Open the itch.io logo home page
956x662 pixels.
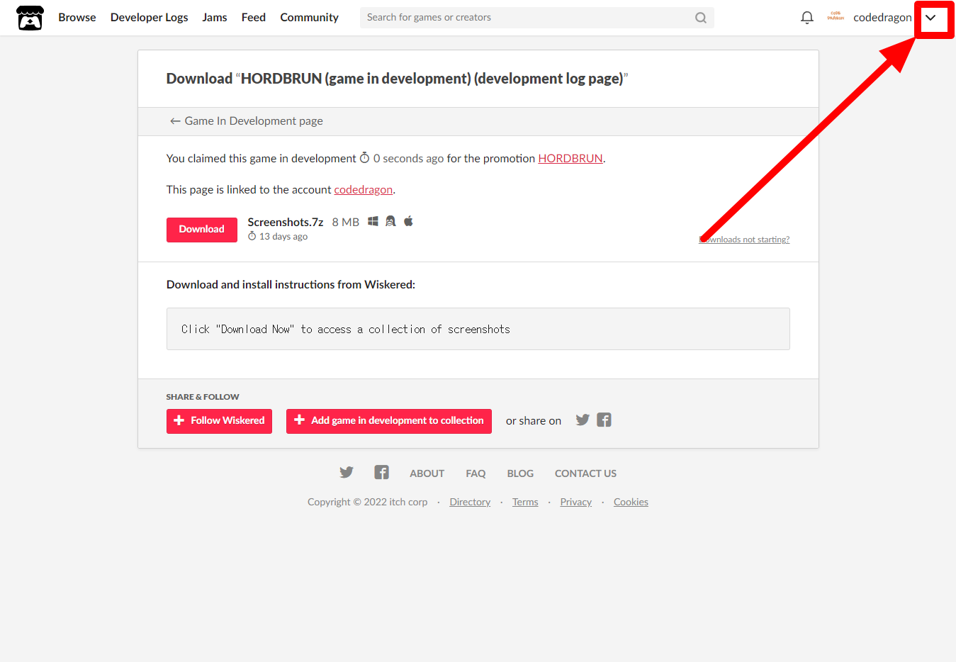(30, 18)
